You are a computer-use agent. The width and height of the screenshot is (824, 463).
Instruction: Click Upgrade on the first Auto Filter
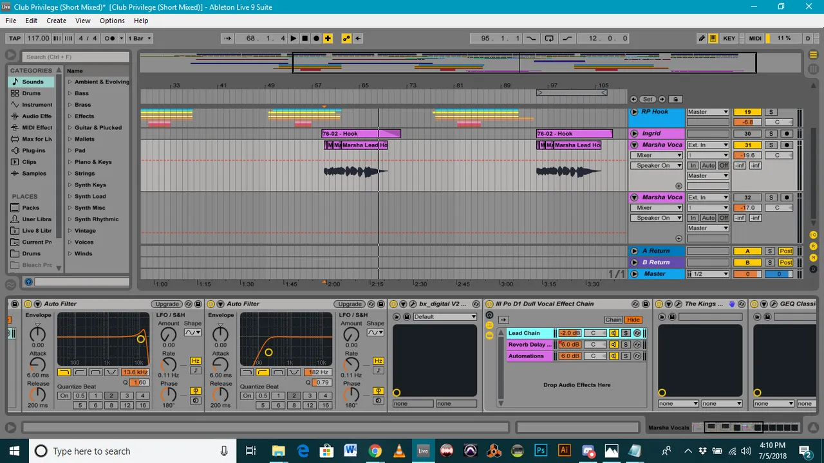[167, 304]
